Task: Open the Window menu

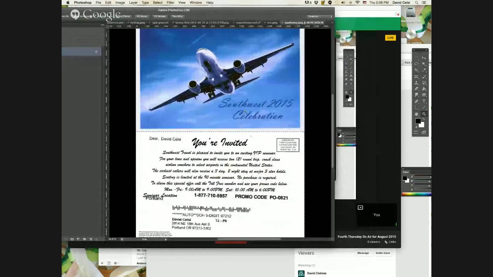Action: [x=196, y=3]
